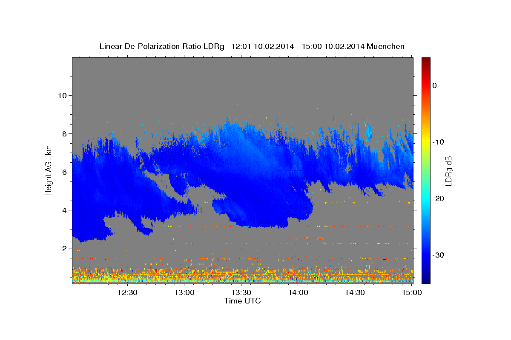The width and height of the screenshot is (511, 340).
Task: Click the height tick label 6
Action: point(65,172)
